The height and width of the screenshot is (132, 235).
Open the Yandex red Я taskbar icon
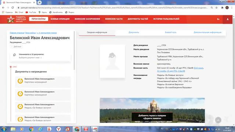click(x=49, y=129)
